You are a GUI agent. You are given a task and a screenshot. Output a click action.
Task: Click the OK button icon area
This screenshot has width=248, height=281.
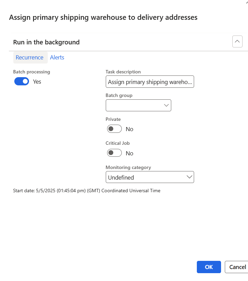(209, 267)
